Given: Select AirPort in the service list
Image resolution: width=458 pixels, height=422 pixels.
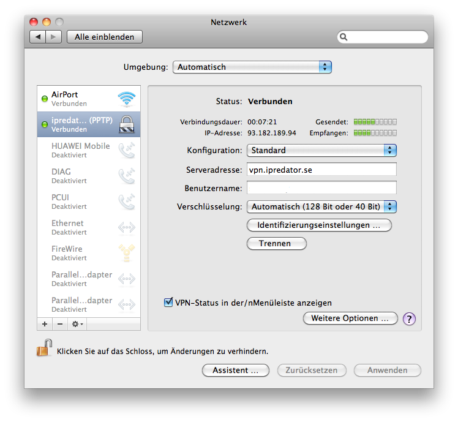Looking at the screenshot, I should pyautogui.click(x=89, y=99).
